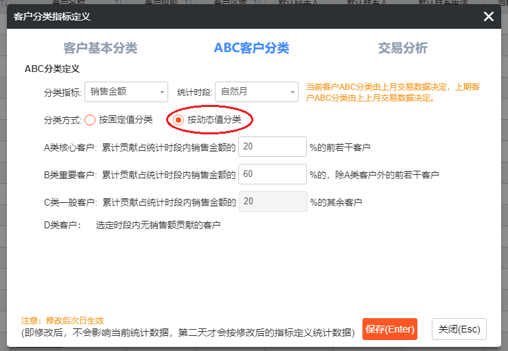The image size is (508, 351).
Task: Click the greyed C类一般客户 percentage field
Action: [272, 202]
